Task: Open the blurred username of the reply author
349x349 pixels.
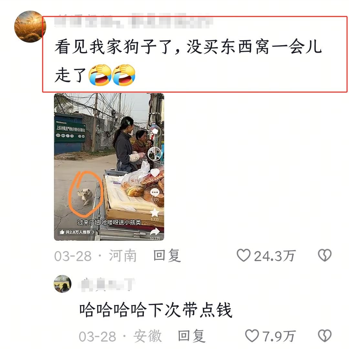Action: (x=107, y=284)
